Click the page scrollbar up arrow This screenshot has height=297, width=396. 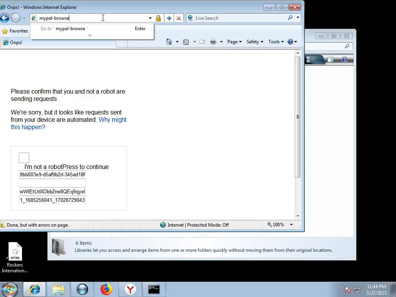[298, 53]
